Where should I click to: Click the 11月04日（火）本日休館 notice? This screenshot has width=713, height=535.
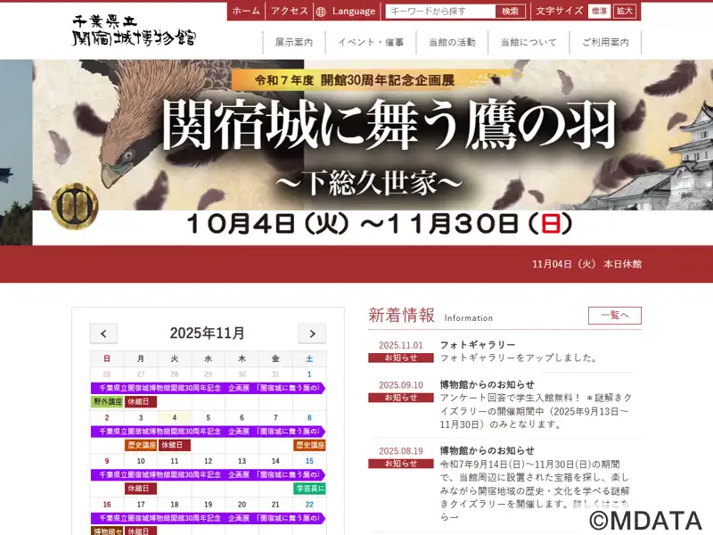pyautogui.click(x=586, y=264)
